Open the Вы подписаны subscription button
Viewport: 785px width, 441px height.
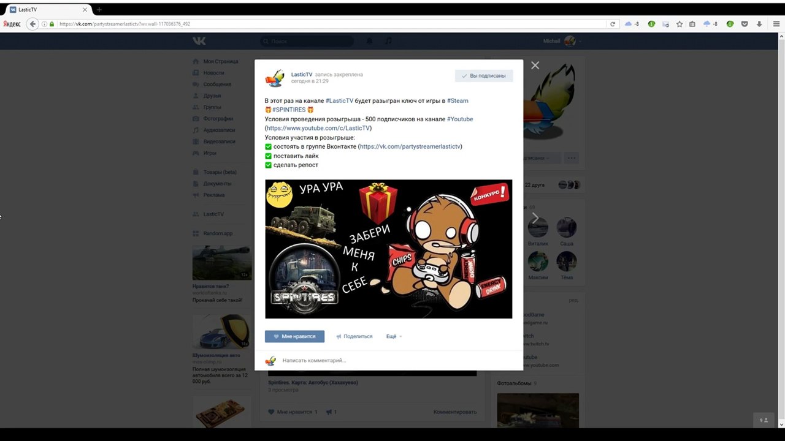click(x=484, y=76)
